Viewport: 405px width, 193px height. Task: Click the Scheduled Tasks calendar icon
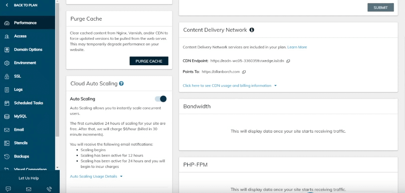point(7,103)
